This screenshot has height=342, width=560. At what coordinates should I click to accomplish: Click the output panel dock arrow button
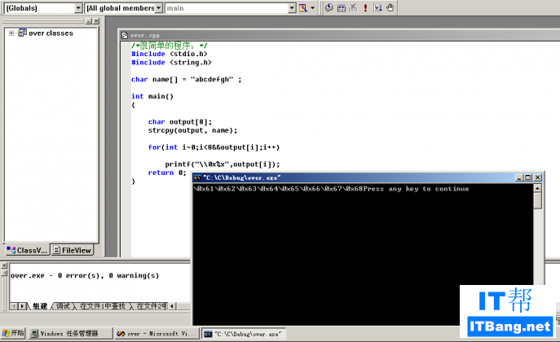pos(4,273)
